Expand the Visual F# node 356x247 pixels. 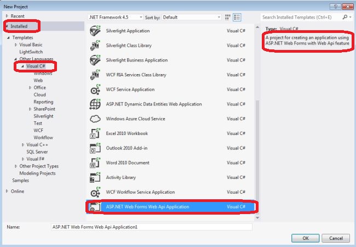click(22, 159)
